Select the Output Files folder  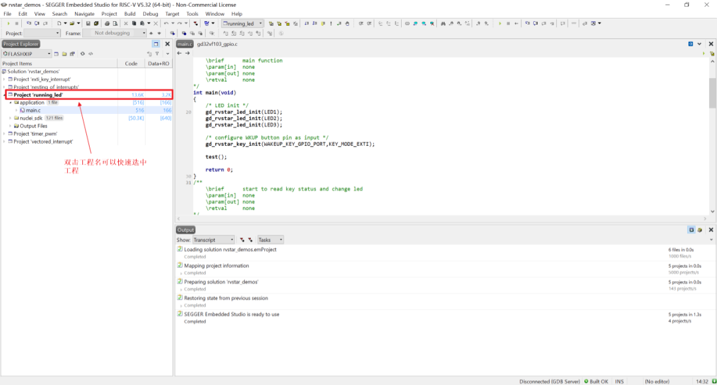point(33,126)
